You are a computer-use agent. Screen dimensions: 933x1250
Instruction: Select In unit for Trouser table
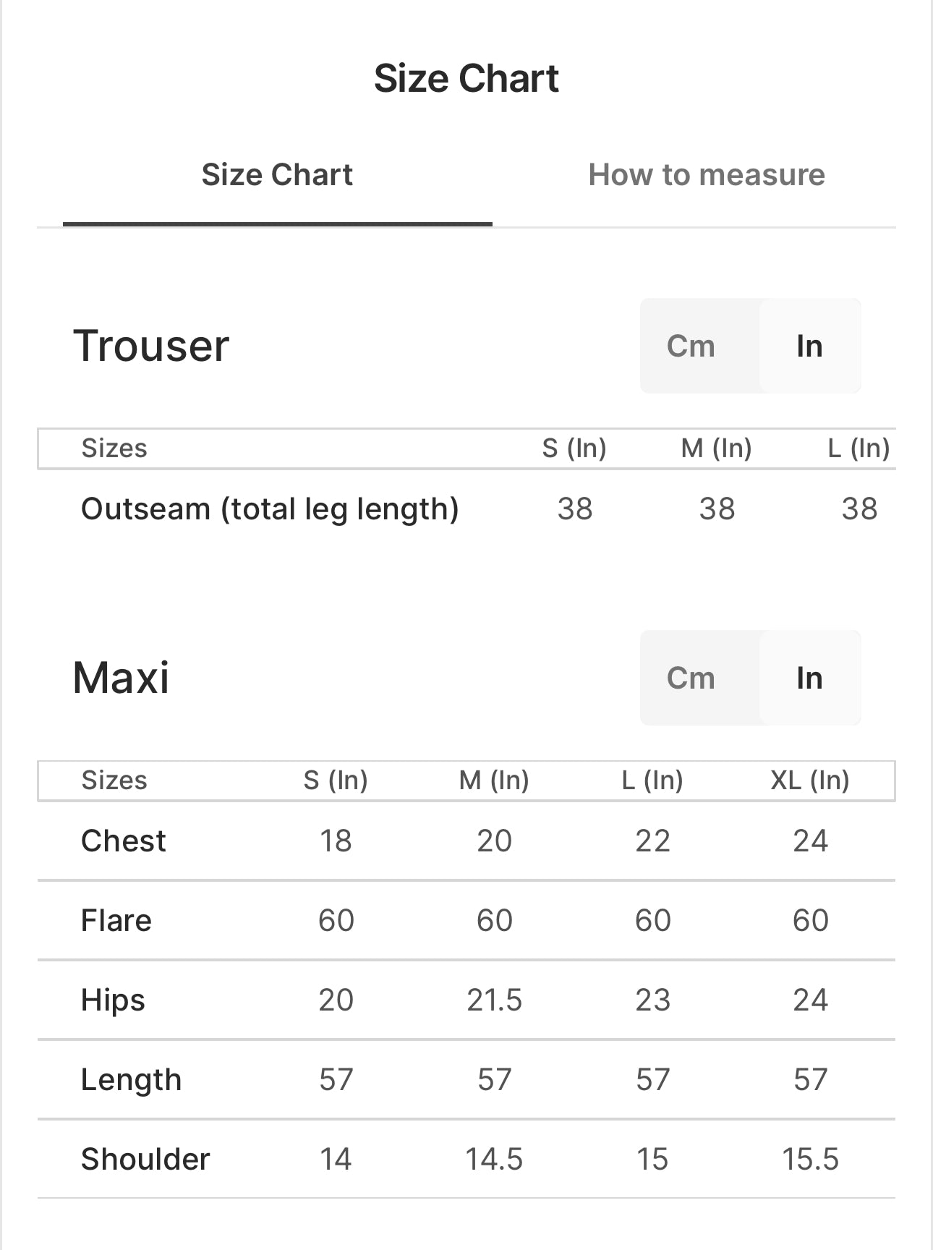[x=809, y=346]
